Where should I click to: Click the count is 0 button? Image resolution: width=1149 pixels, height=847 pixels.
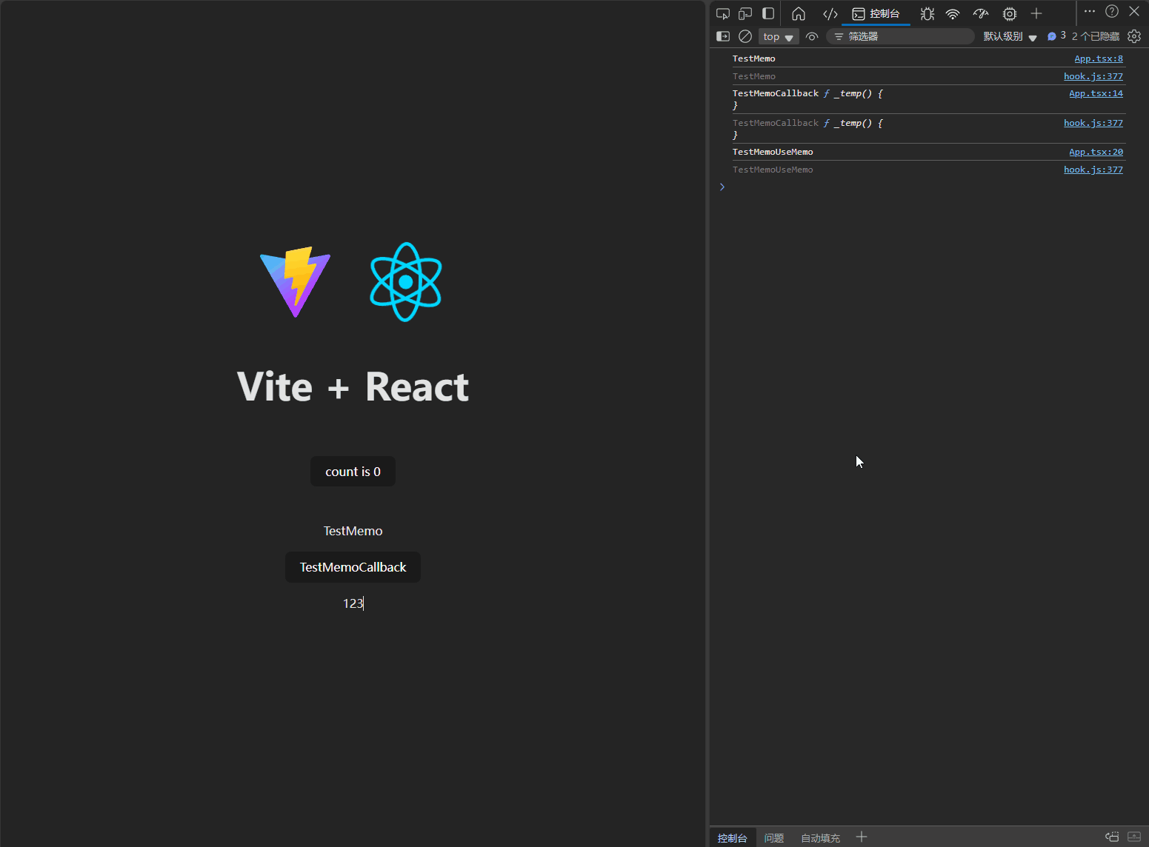(353, 471)
